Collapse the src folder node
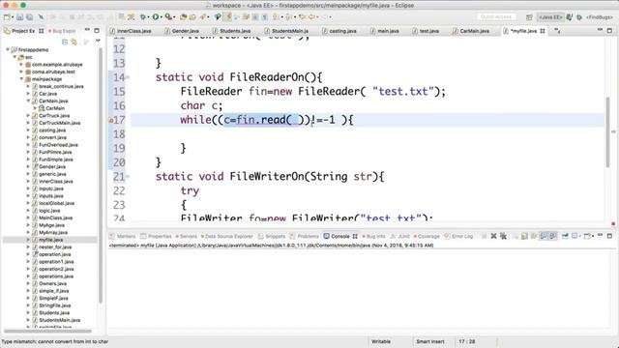 15,57
